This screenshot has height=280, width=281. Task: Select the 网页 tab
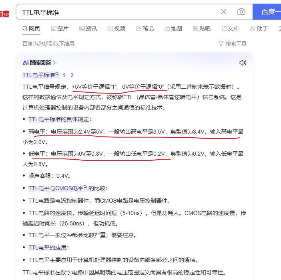[31, 28]
